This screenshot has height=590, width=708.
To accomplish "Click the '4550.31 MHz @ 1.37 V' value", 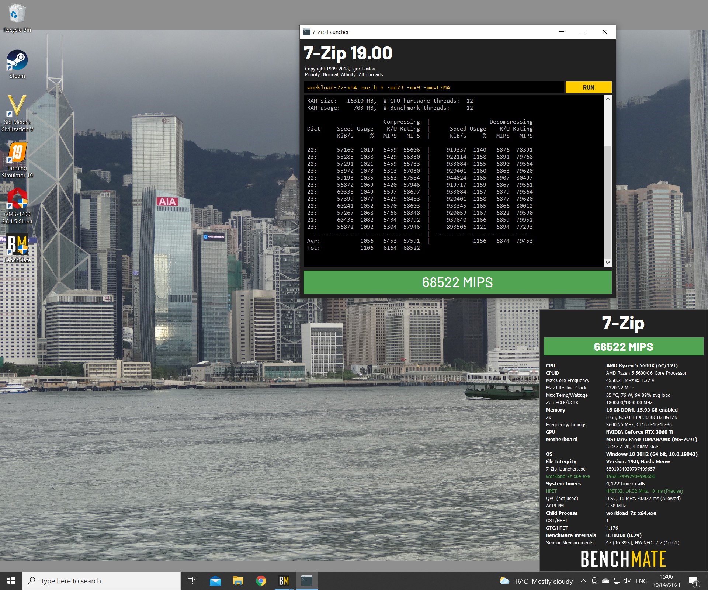I will coord(630,380).
